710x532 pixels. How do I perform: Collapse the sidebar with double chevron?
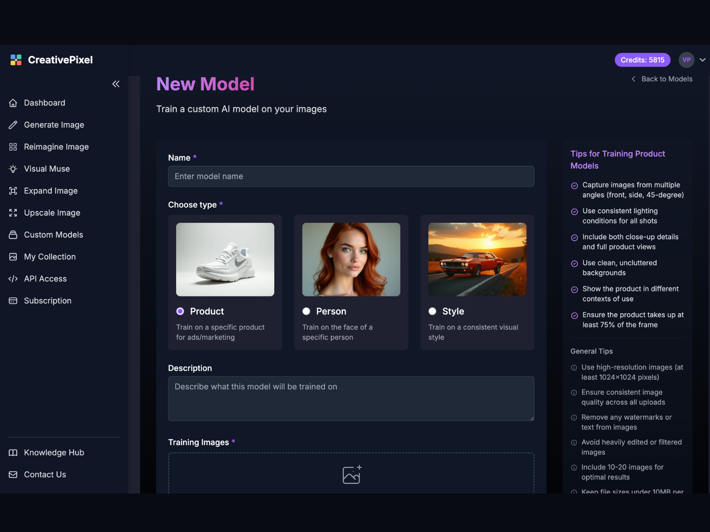(x=116, y=84)
